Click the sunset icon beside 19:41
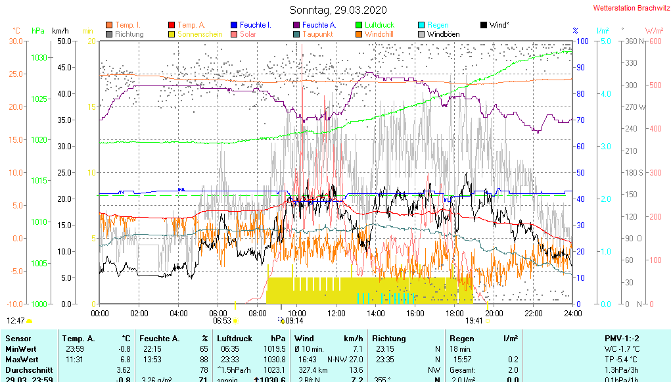 [x=488, y=322]
